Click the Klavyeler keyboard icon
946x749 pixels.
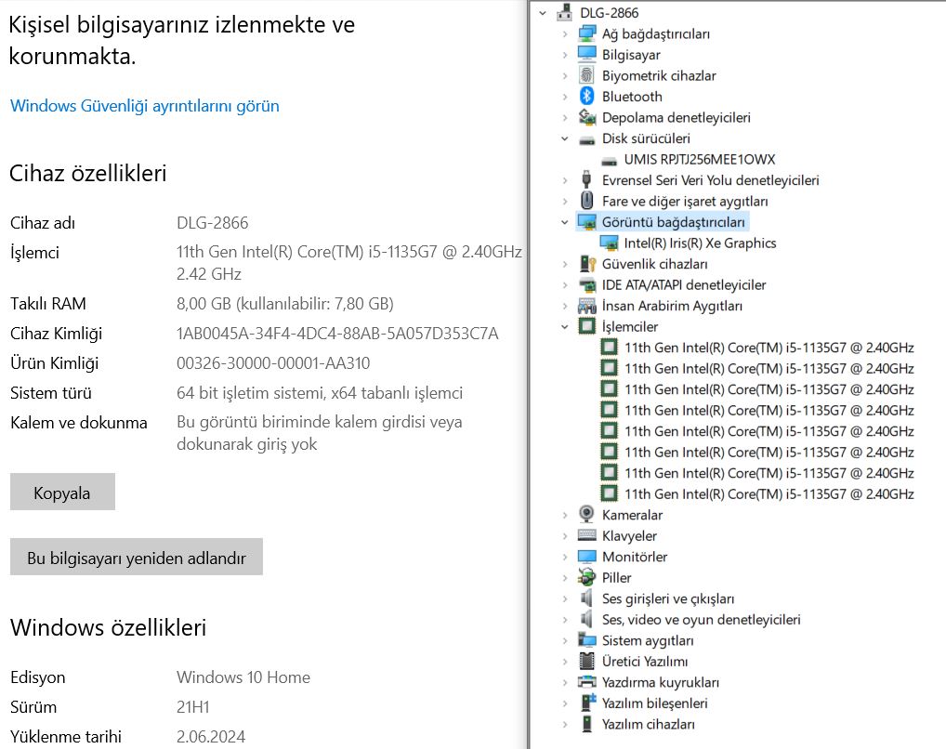pyautogui.click(x=586, y=536)
